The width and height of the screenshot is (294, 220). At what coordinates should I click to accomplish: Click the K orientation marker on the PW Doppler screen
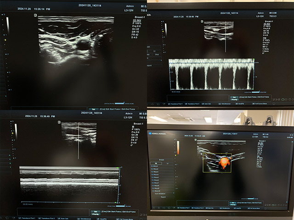202,22
